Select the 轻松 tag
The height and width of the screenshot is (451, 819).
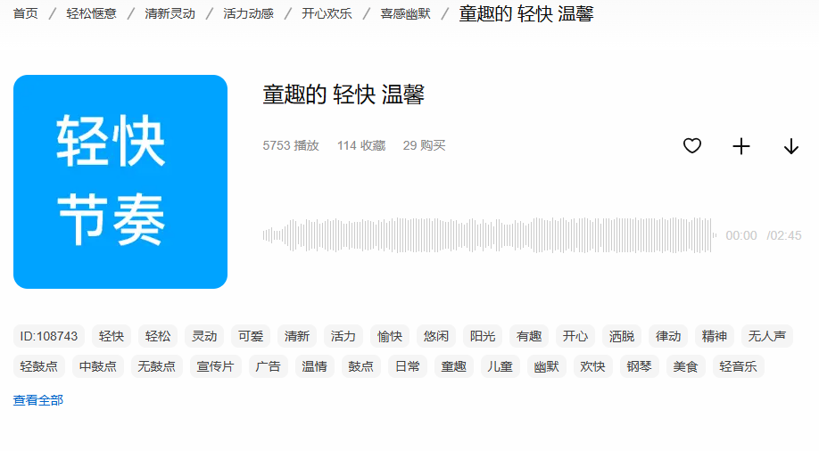(x=158, y=336)
